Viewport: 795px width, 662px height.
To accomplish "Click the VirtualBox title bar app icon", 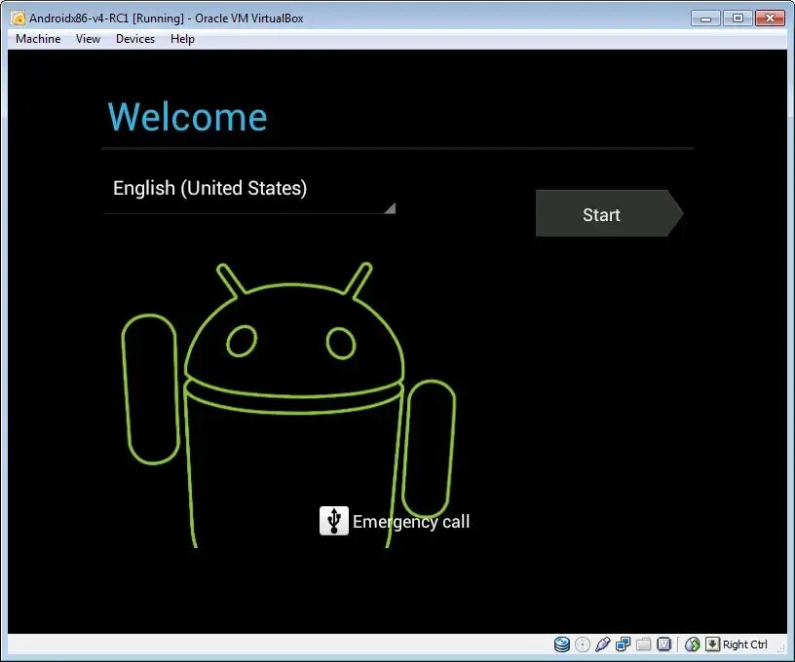I will [18, 18].
